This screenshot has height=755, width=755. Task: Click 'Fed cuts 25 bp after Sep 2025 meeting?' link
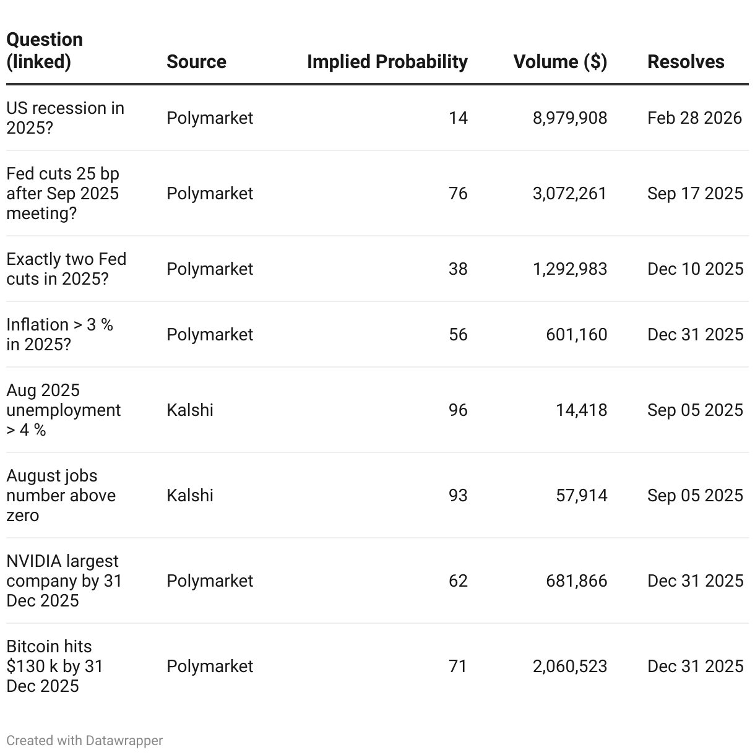point(63,193)
